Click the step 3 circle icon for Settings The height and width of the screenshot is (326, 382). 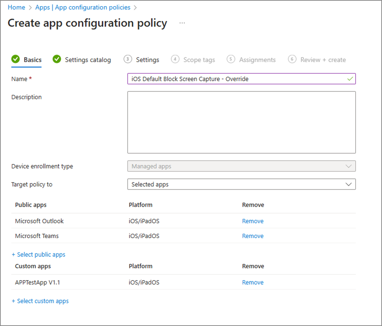pyautogui.click(x=128, y=59)
